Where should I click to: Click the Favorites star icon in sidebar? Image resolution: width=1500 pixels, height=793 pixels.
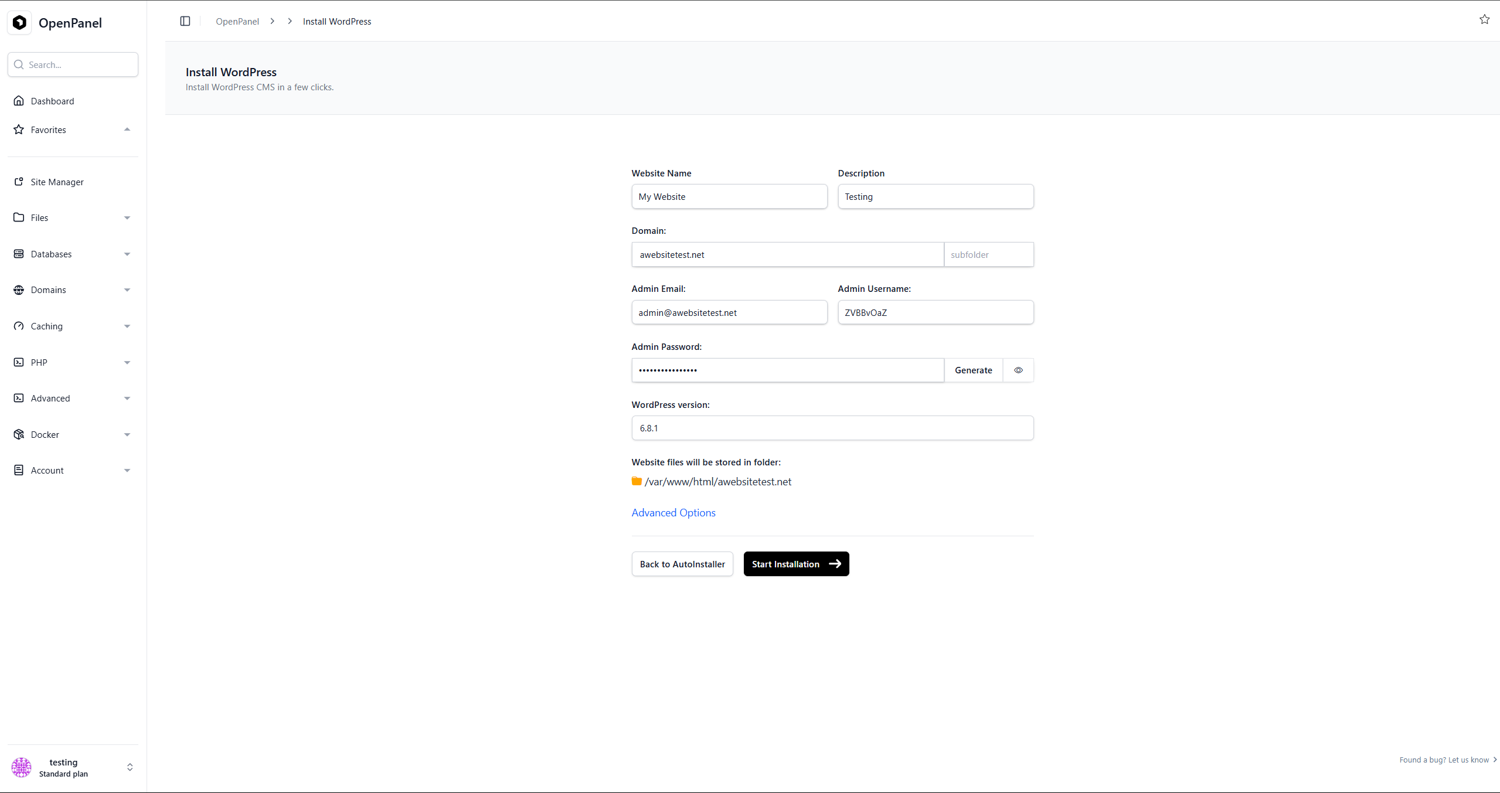(x=19, y=130)
